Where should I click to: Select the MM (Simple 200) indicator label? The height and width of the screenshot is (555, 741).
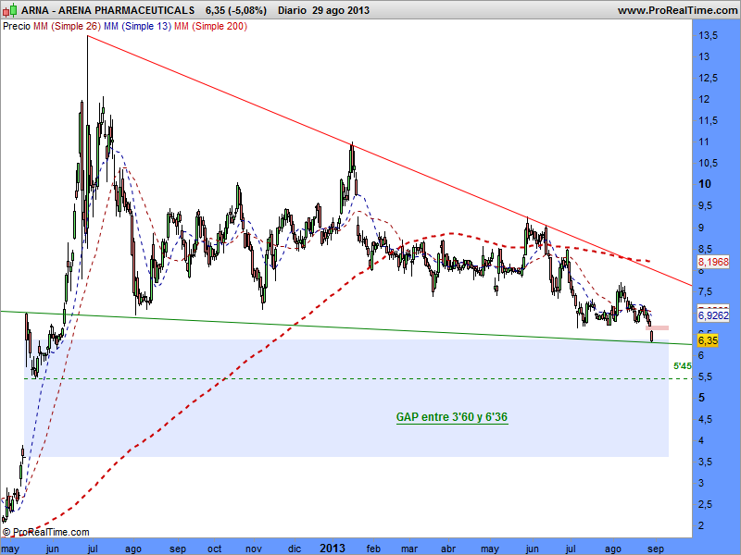tap(211, 27)
